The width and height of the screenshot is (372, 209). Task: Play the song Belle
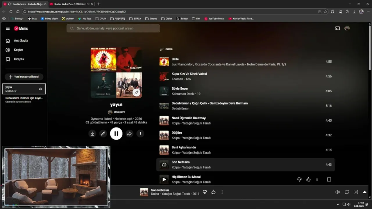[x=175, y=59]
